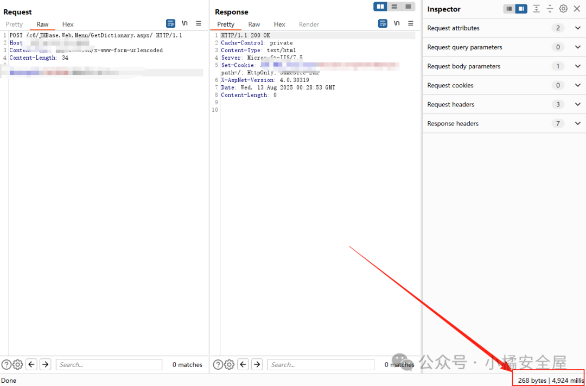
Task: Click Request search help icon
Action: point(6,364)
